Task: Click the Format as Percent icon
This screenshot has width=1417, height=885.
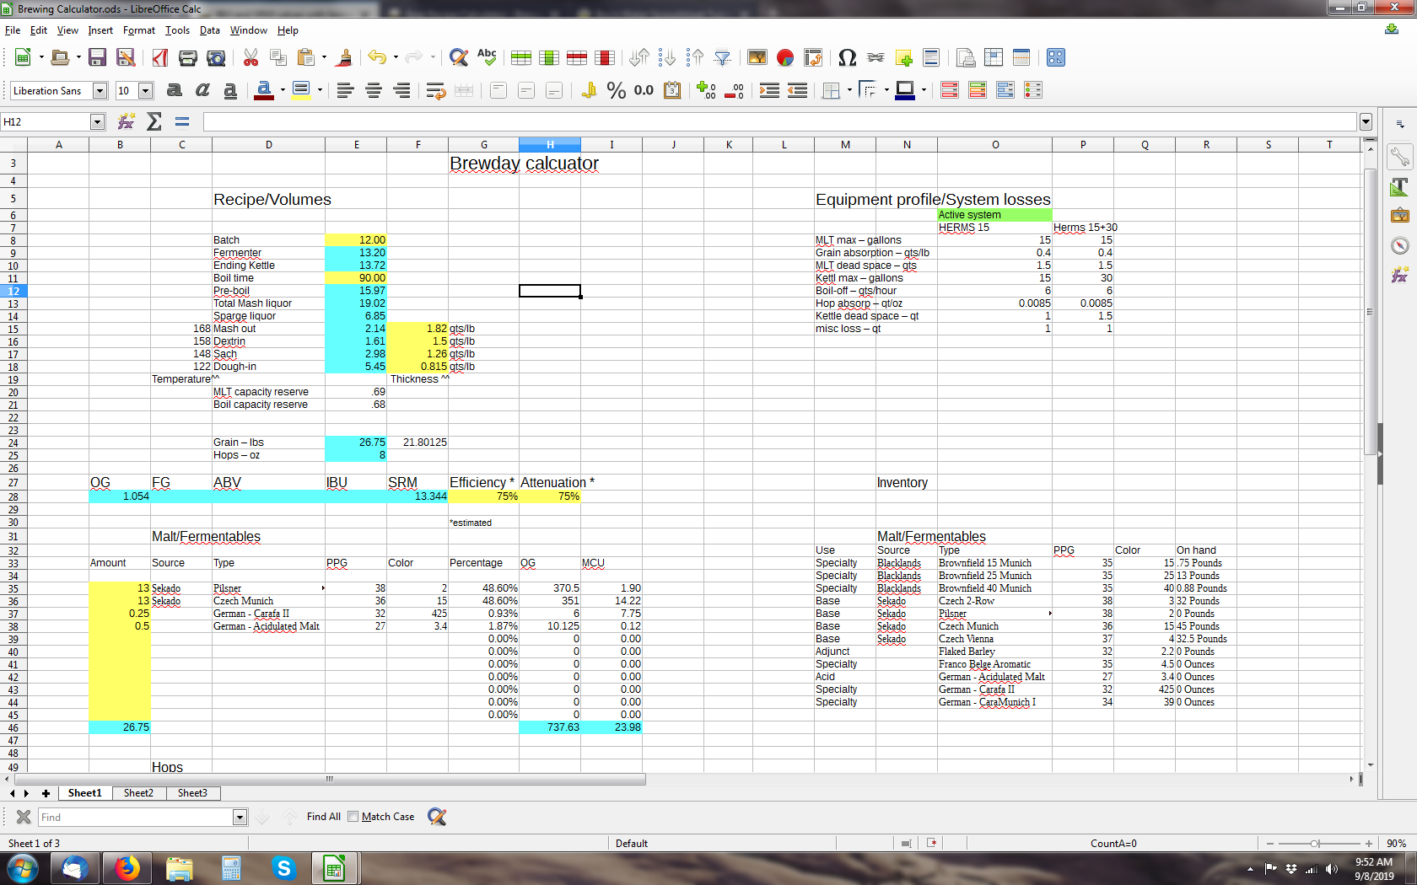Action: (617, 90)
